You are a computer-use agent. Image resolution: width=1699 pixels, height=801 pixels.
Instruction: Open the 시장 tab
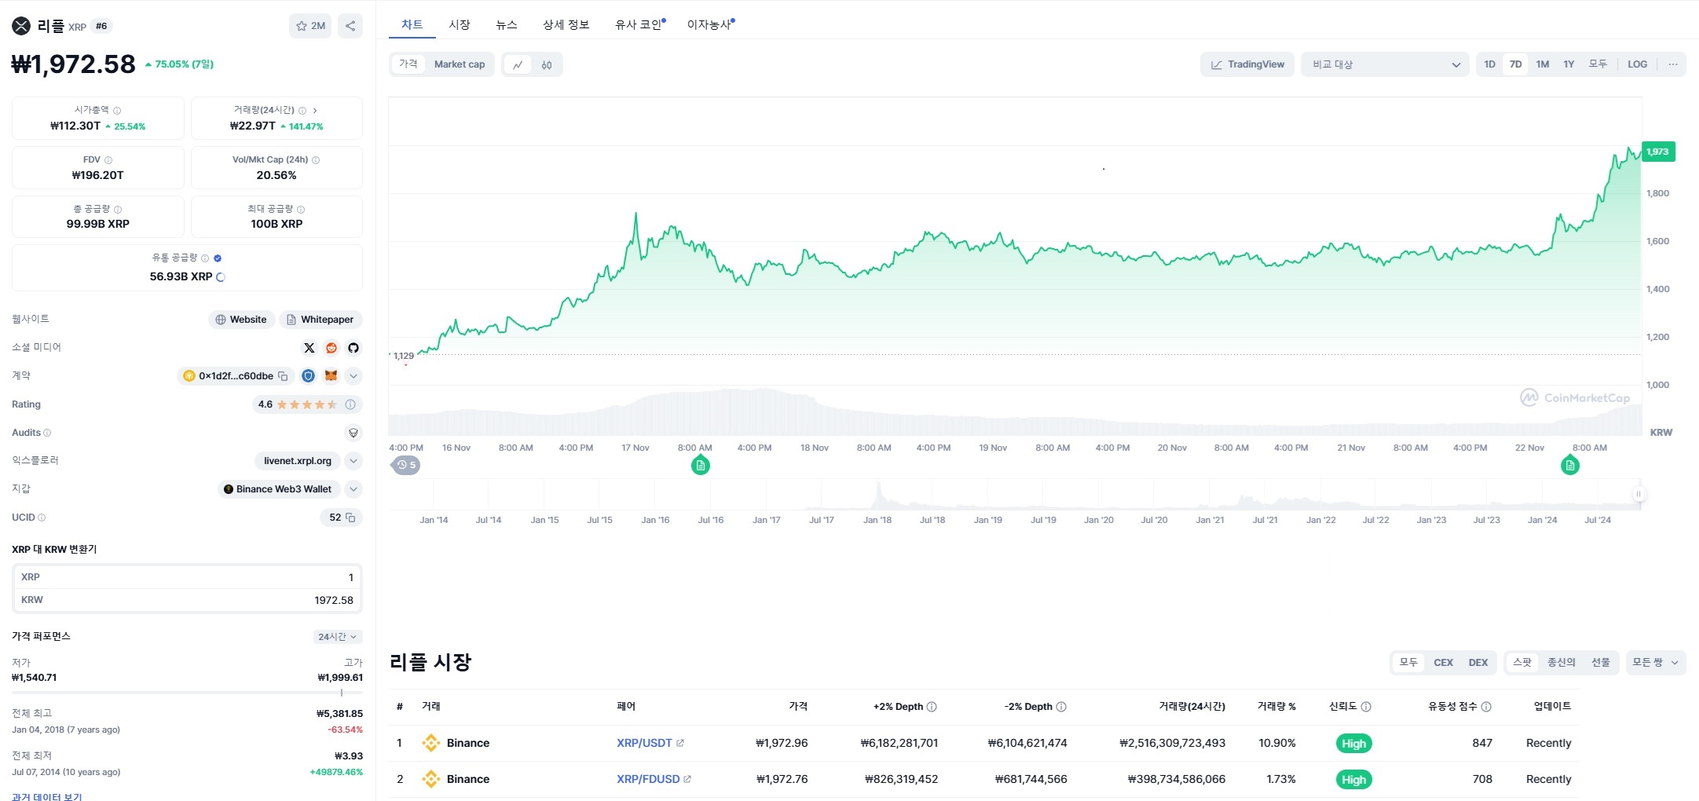(460, 25)
